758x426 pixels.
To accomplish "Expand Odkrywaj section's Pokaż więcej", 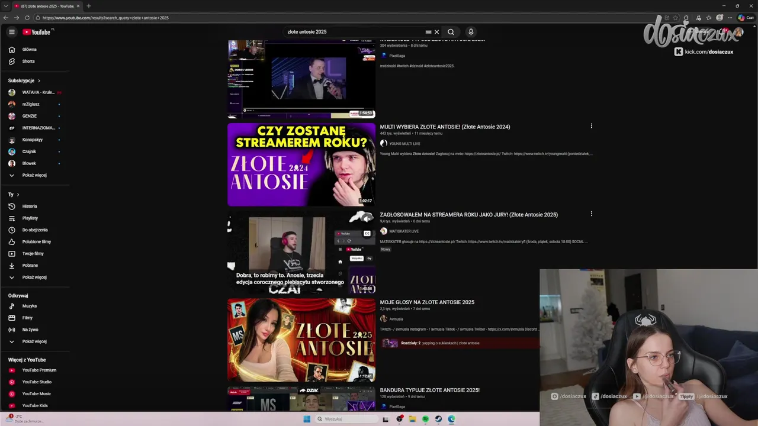I will tap(35, 341).
